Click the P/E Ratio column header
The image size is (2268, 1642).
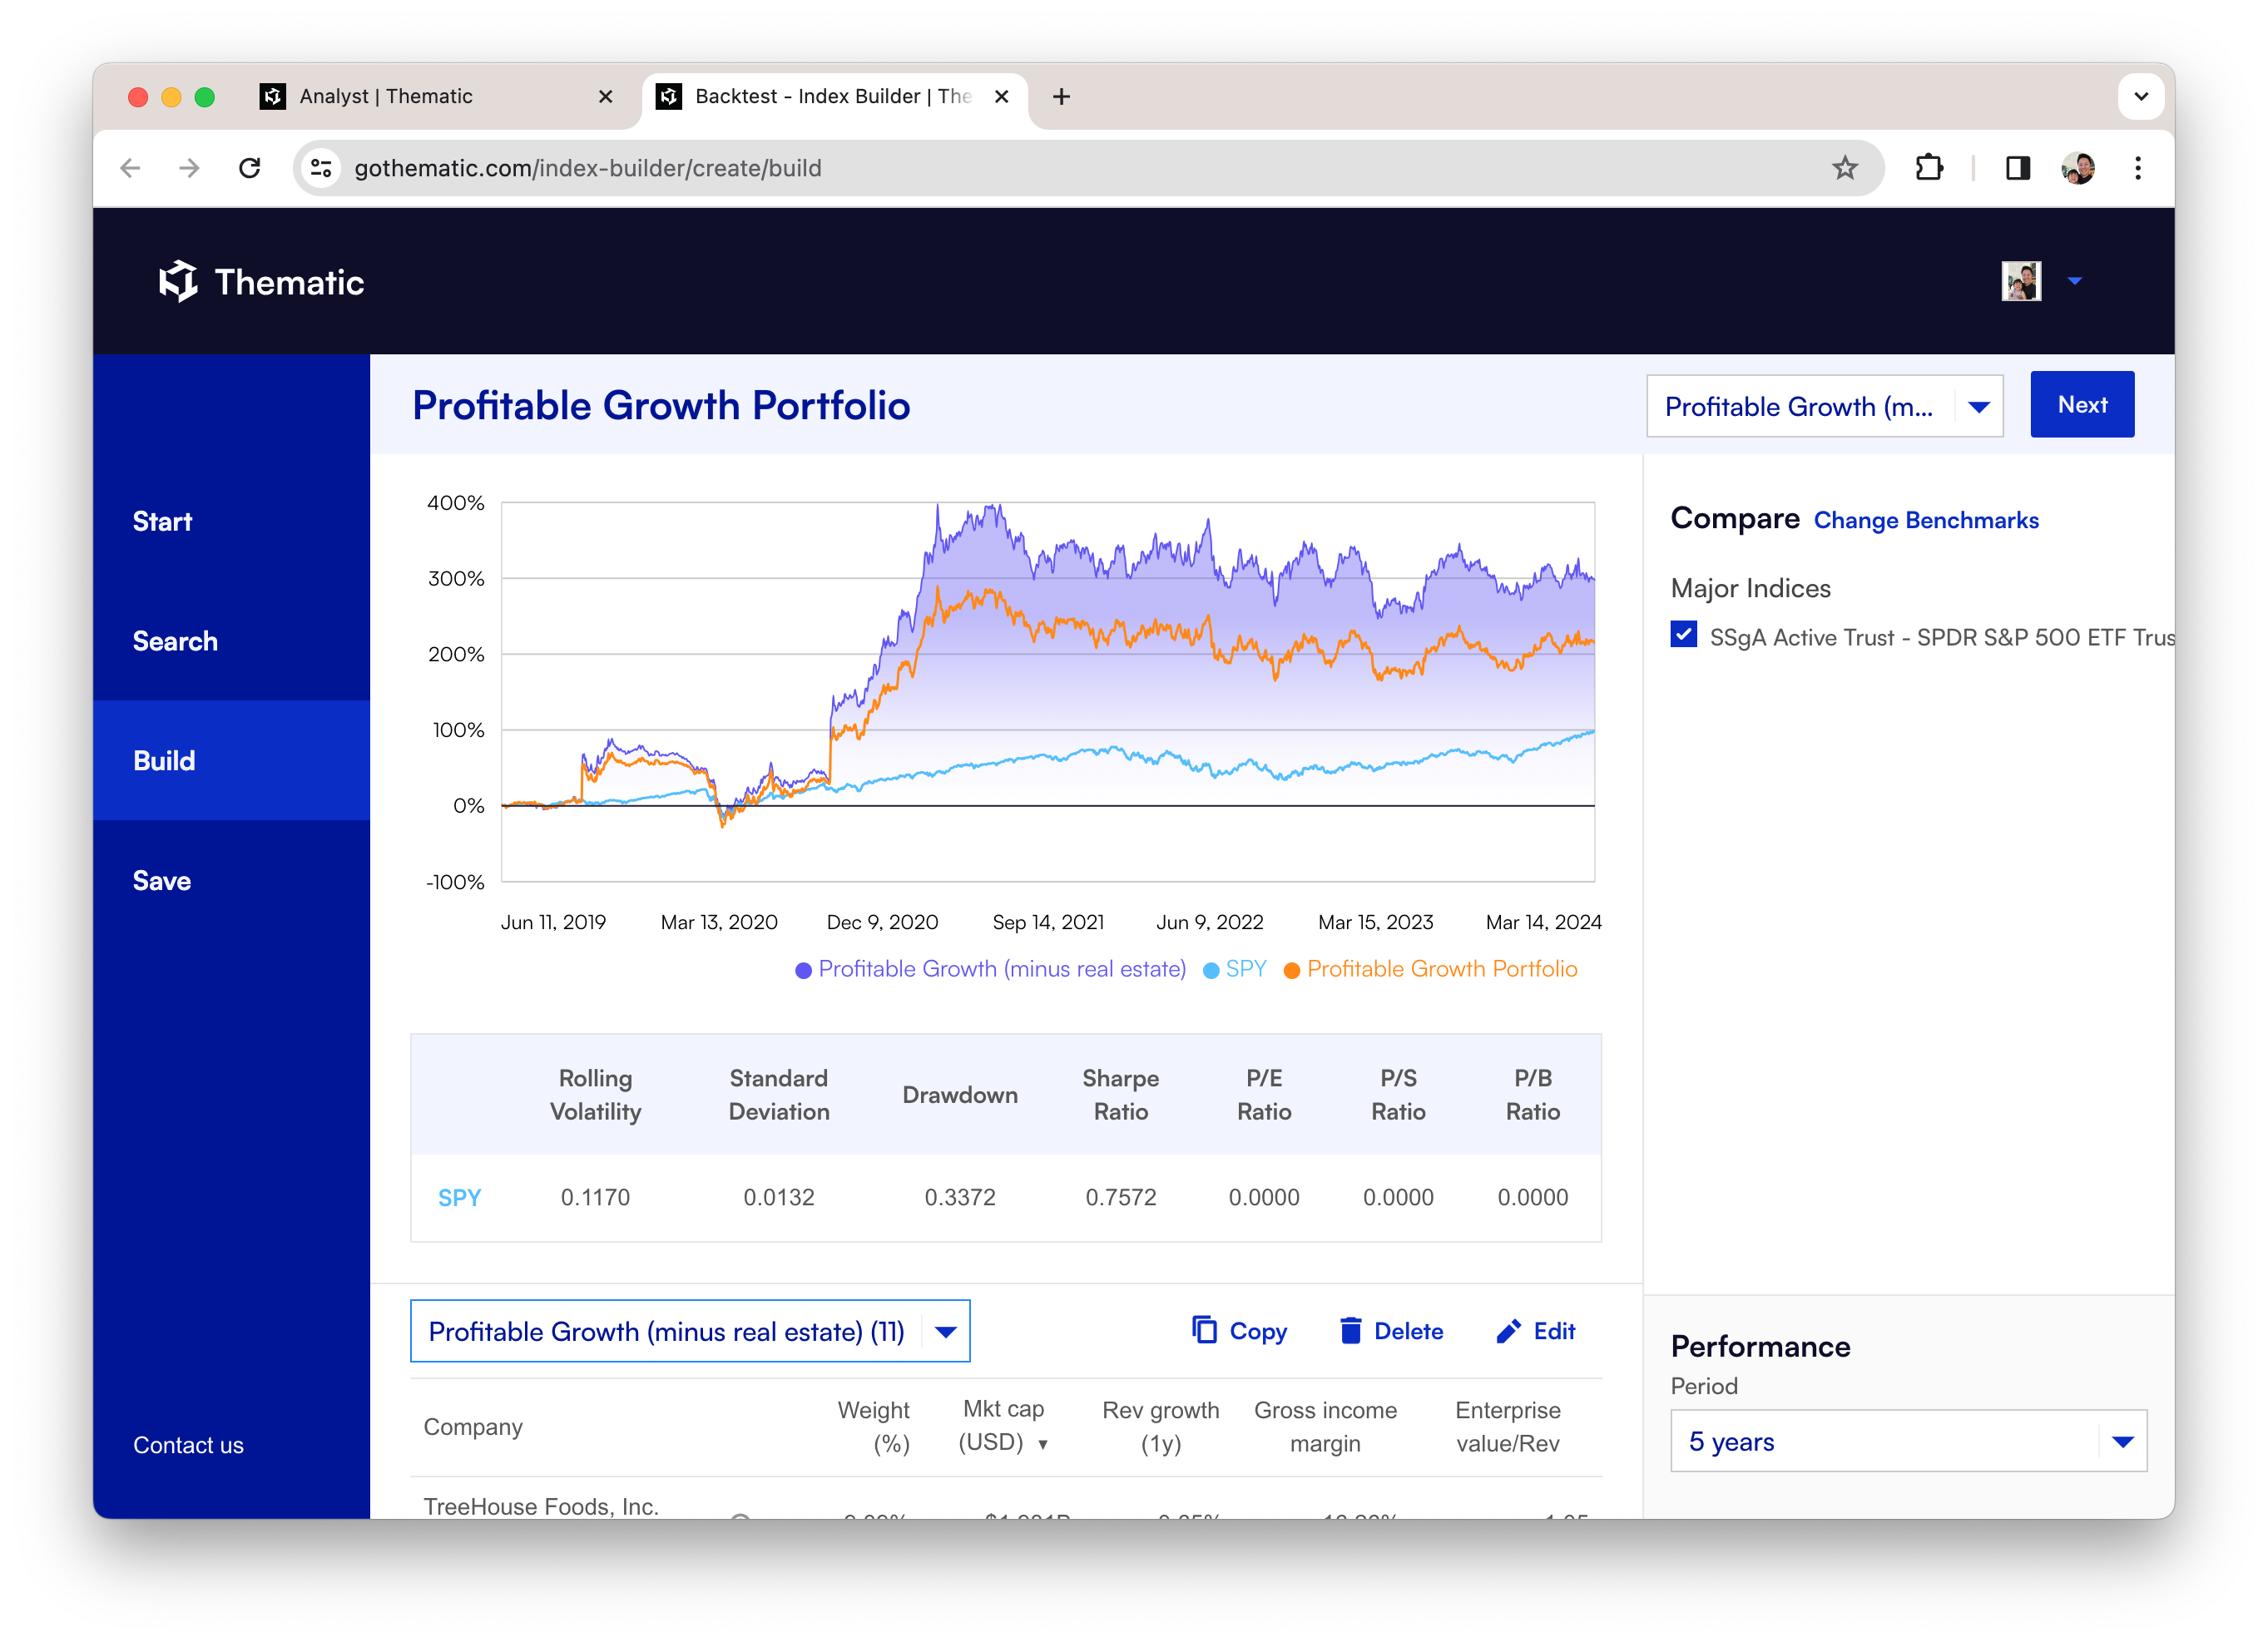1264,1095
